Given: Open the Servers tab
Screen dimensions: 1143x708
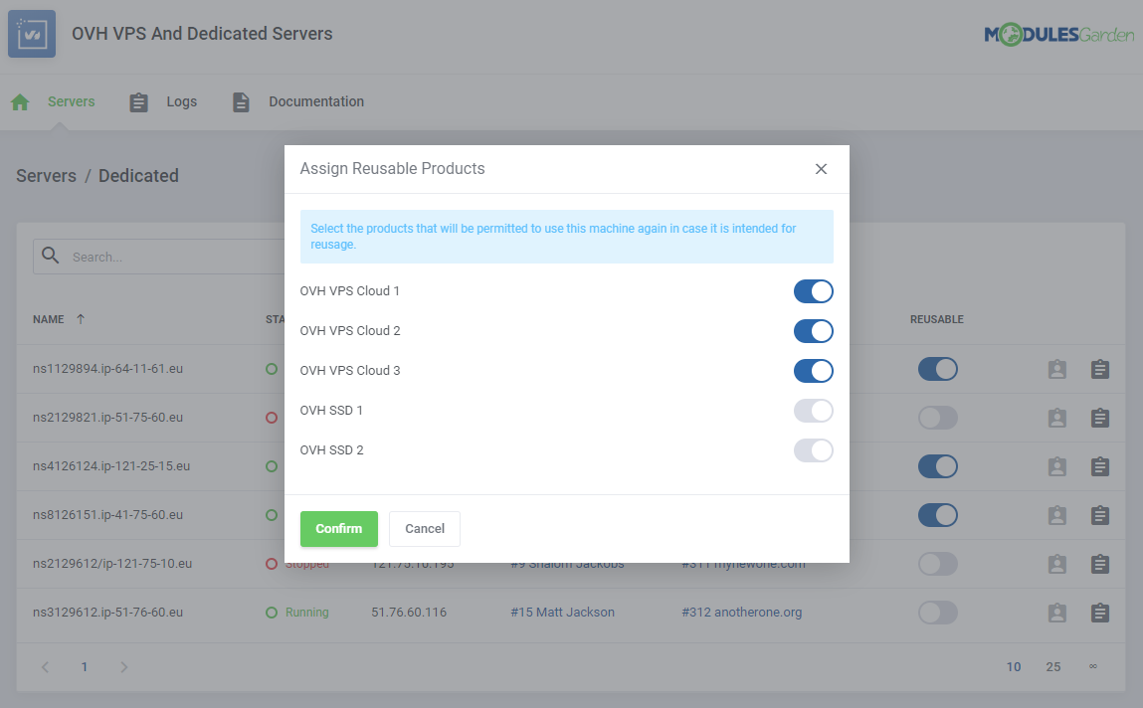Looking at the screenshot, I should (x=72, y=101).
